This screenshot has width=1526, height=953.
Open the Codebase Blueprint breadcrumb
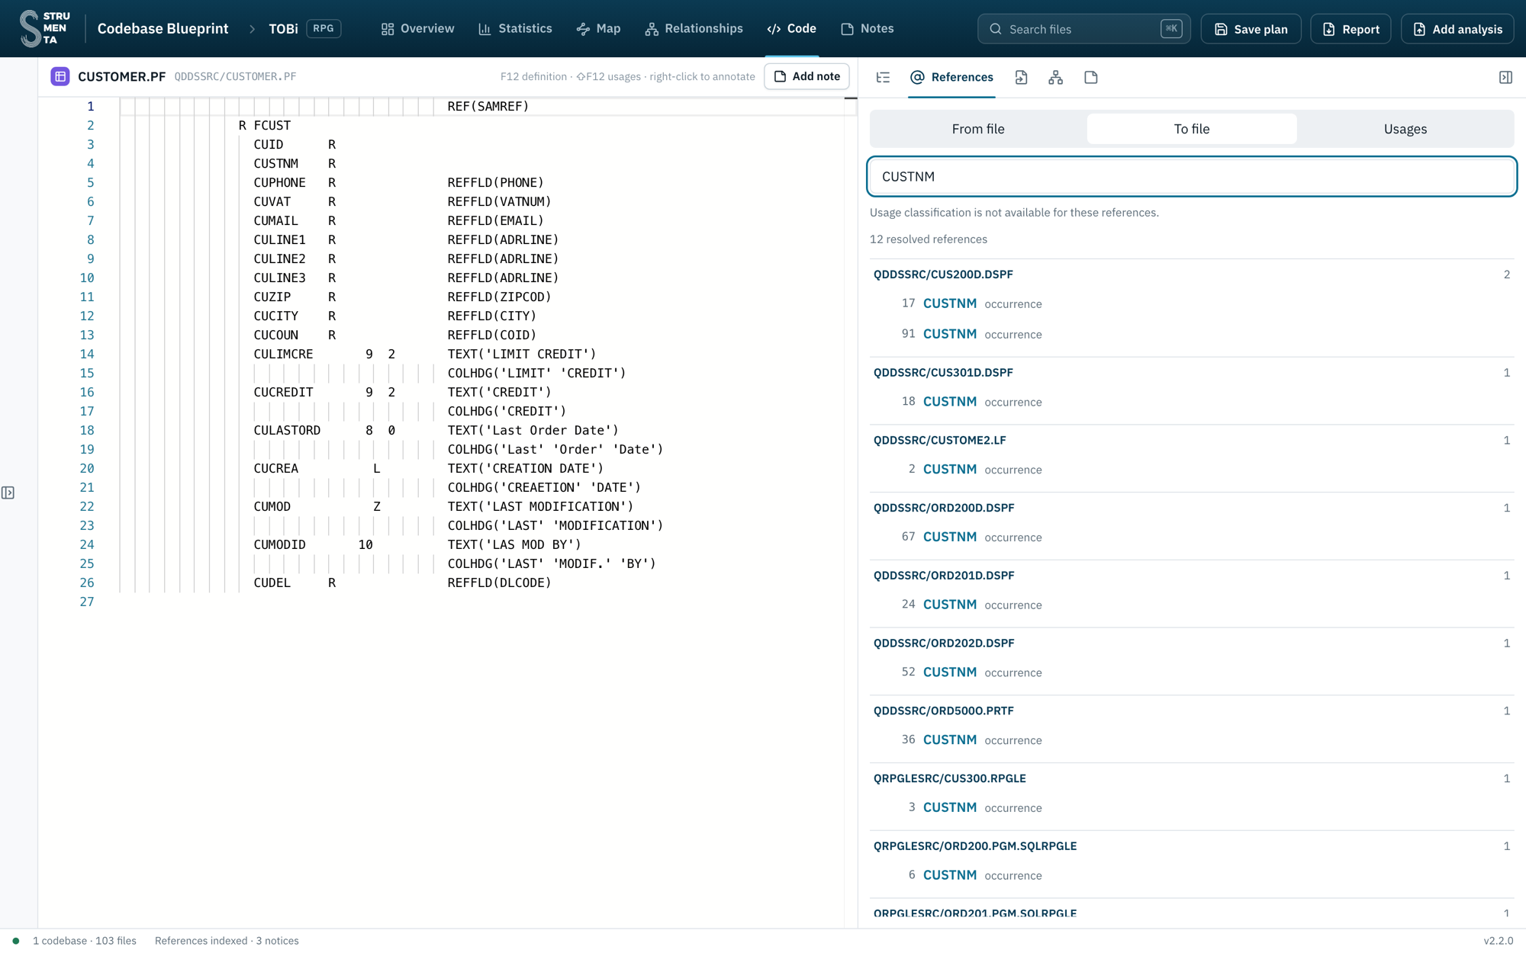click(163, 28)
